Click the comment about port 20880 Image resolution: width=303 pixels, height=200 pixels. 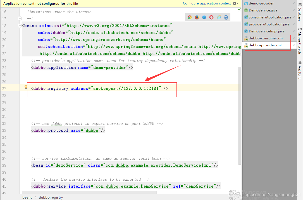(x=97, y=123)
